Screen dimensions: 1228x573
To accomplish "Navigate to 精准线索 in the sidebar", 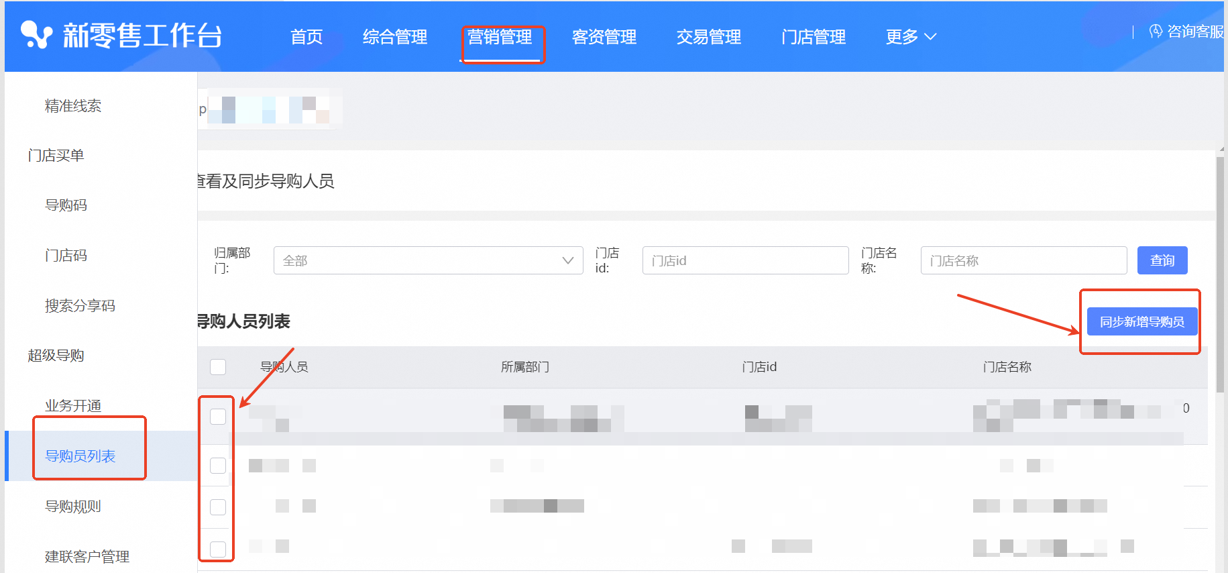I will point(73,106).
